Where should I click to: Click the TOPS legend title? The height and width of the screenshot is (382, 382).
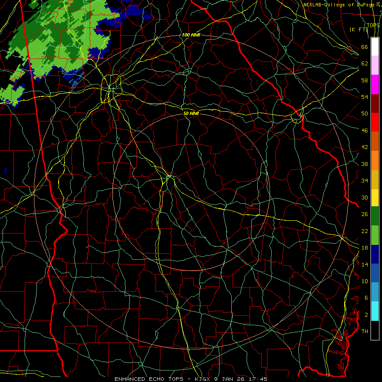373,25
